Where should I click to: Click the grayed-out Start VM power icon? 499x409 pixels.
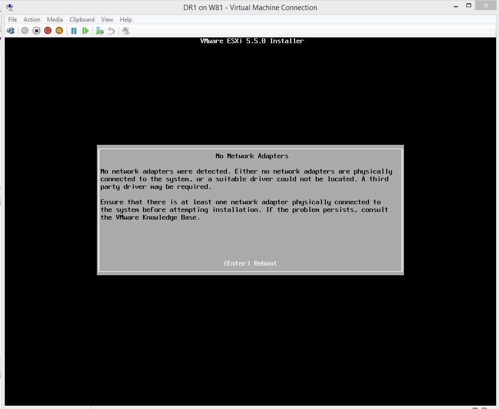pyautogui.click(x=24, y=30)
